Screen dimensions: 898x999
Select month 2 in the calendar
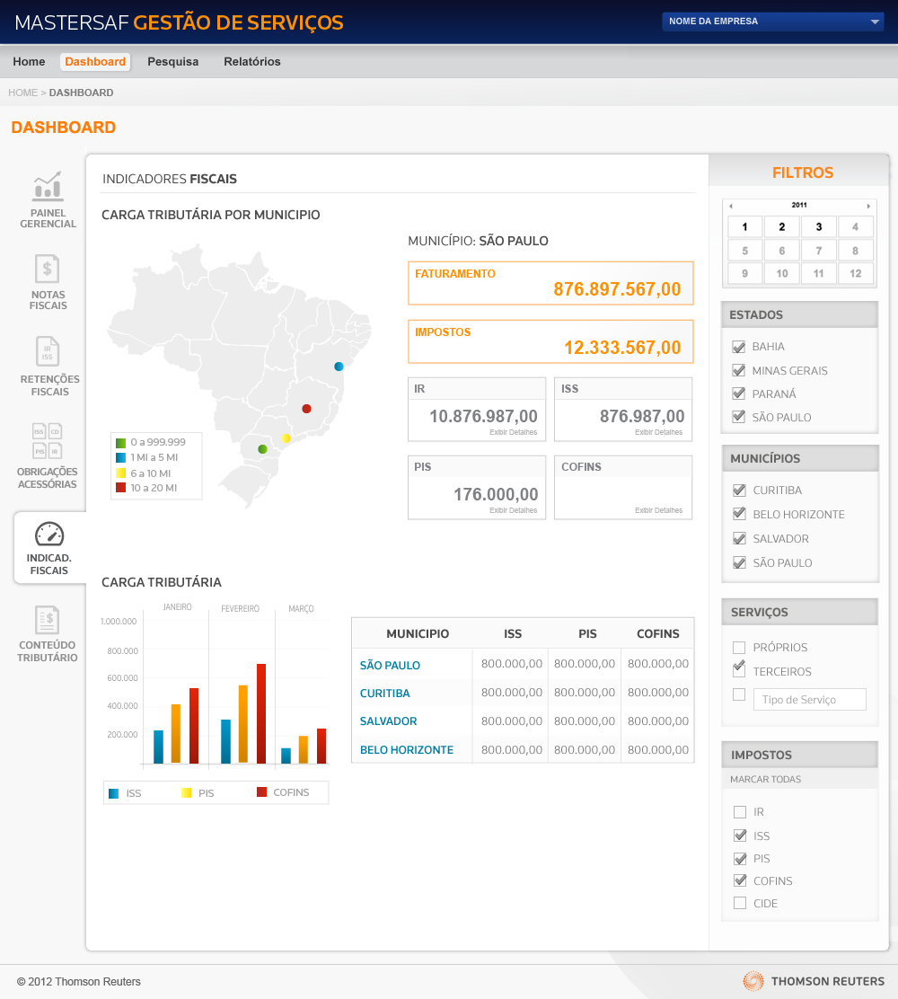pyautogui.click(x=782, y=226)
